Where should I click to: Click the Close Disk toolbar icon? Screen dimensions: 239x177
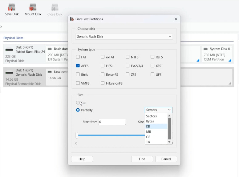55,7
